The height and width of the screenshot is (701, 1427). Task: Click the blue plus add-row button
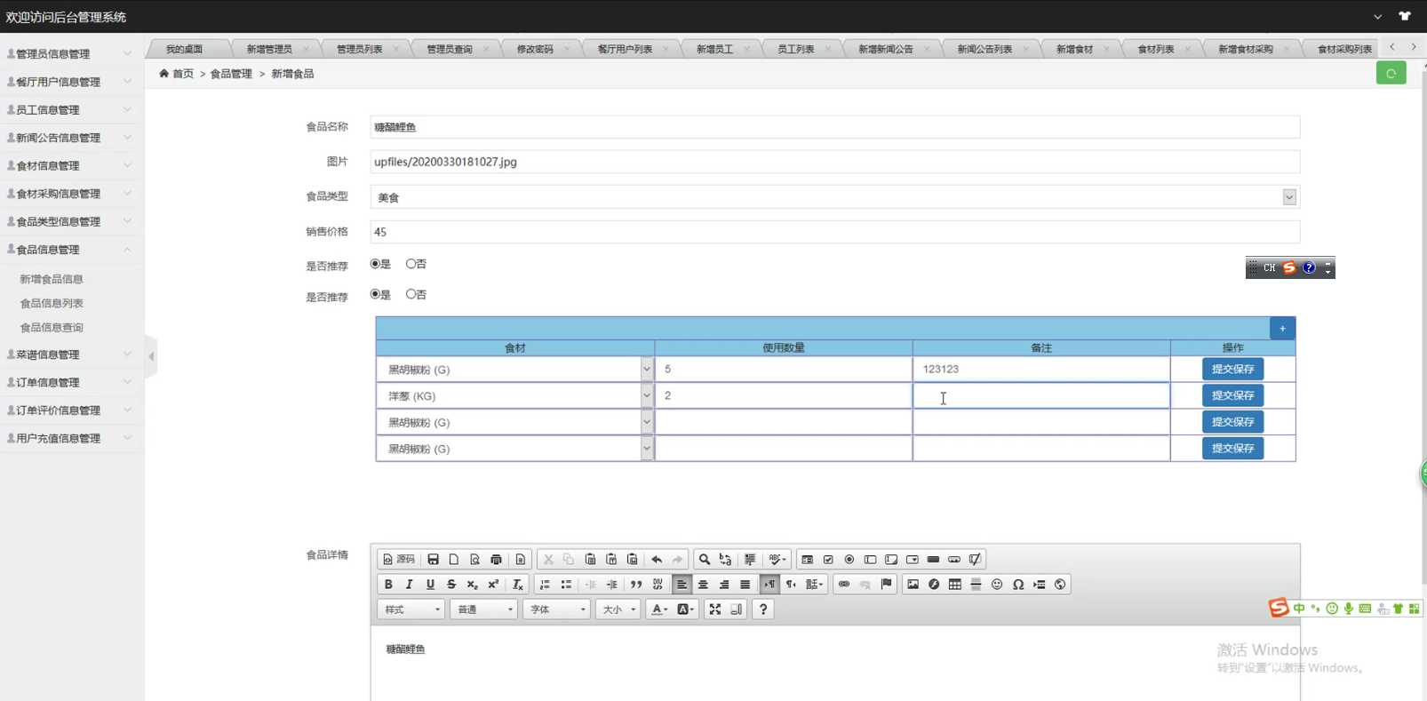(x=1282, y=329)
